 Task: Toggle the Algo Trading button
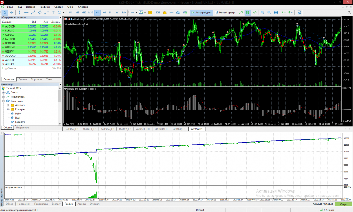pos(201,12)
